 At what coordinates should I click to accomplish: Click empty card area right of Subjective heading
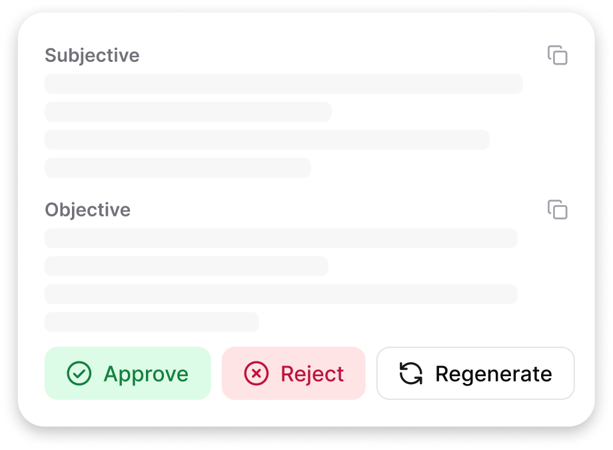tap(333, 55)
